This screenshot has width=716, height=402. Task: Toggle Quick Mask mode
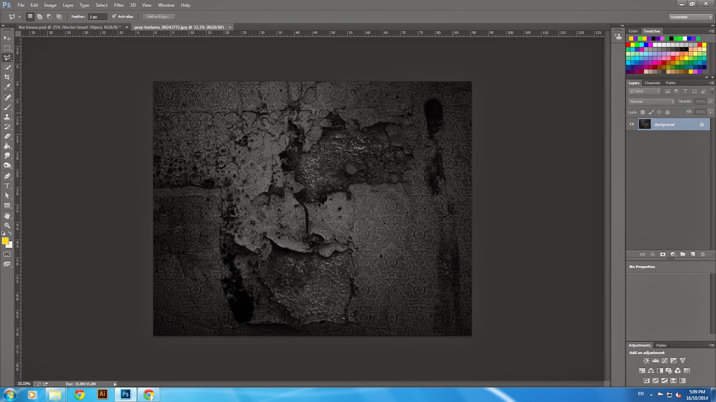click(x=7, y=254)
